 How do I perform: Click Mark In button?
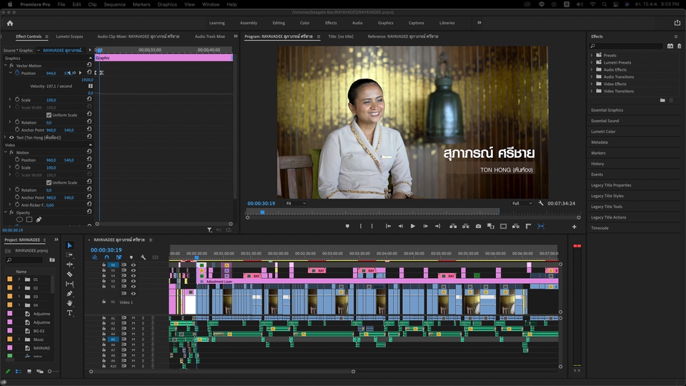[360, 227]
